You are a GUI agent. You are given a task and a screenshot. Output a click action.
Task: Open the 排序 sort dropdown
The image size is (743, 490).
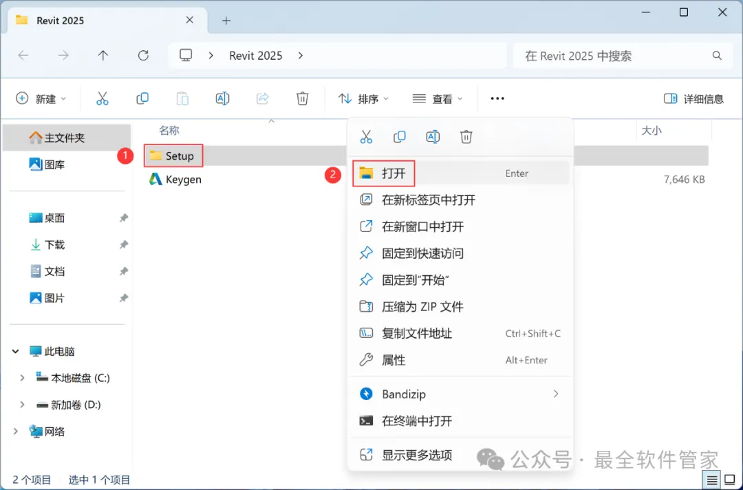tap(363, 98)
